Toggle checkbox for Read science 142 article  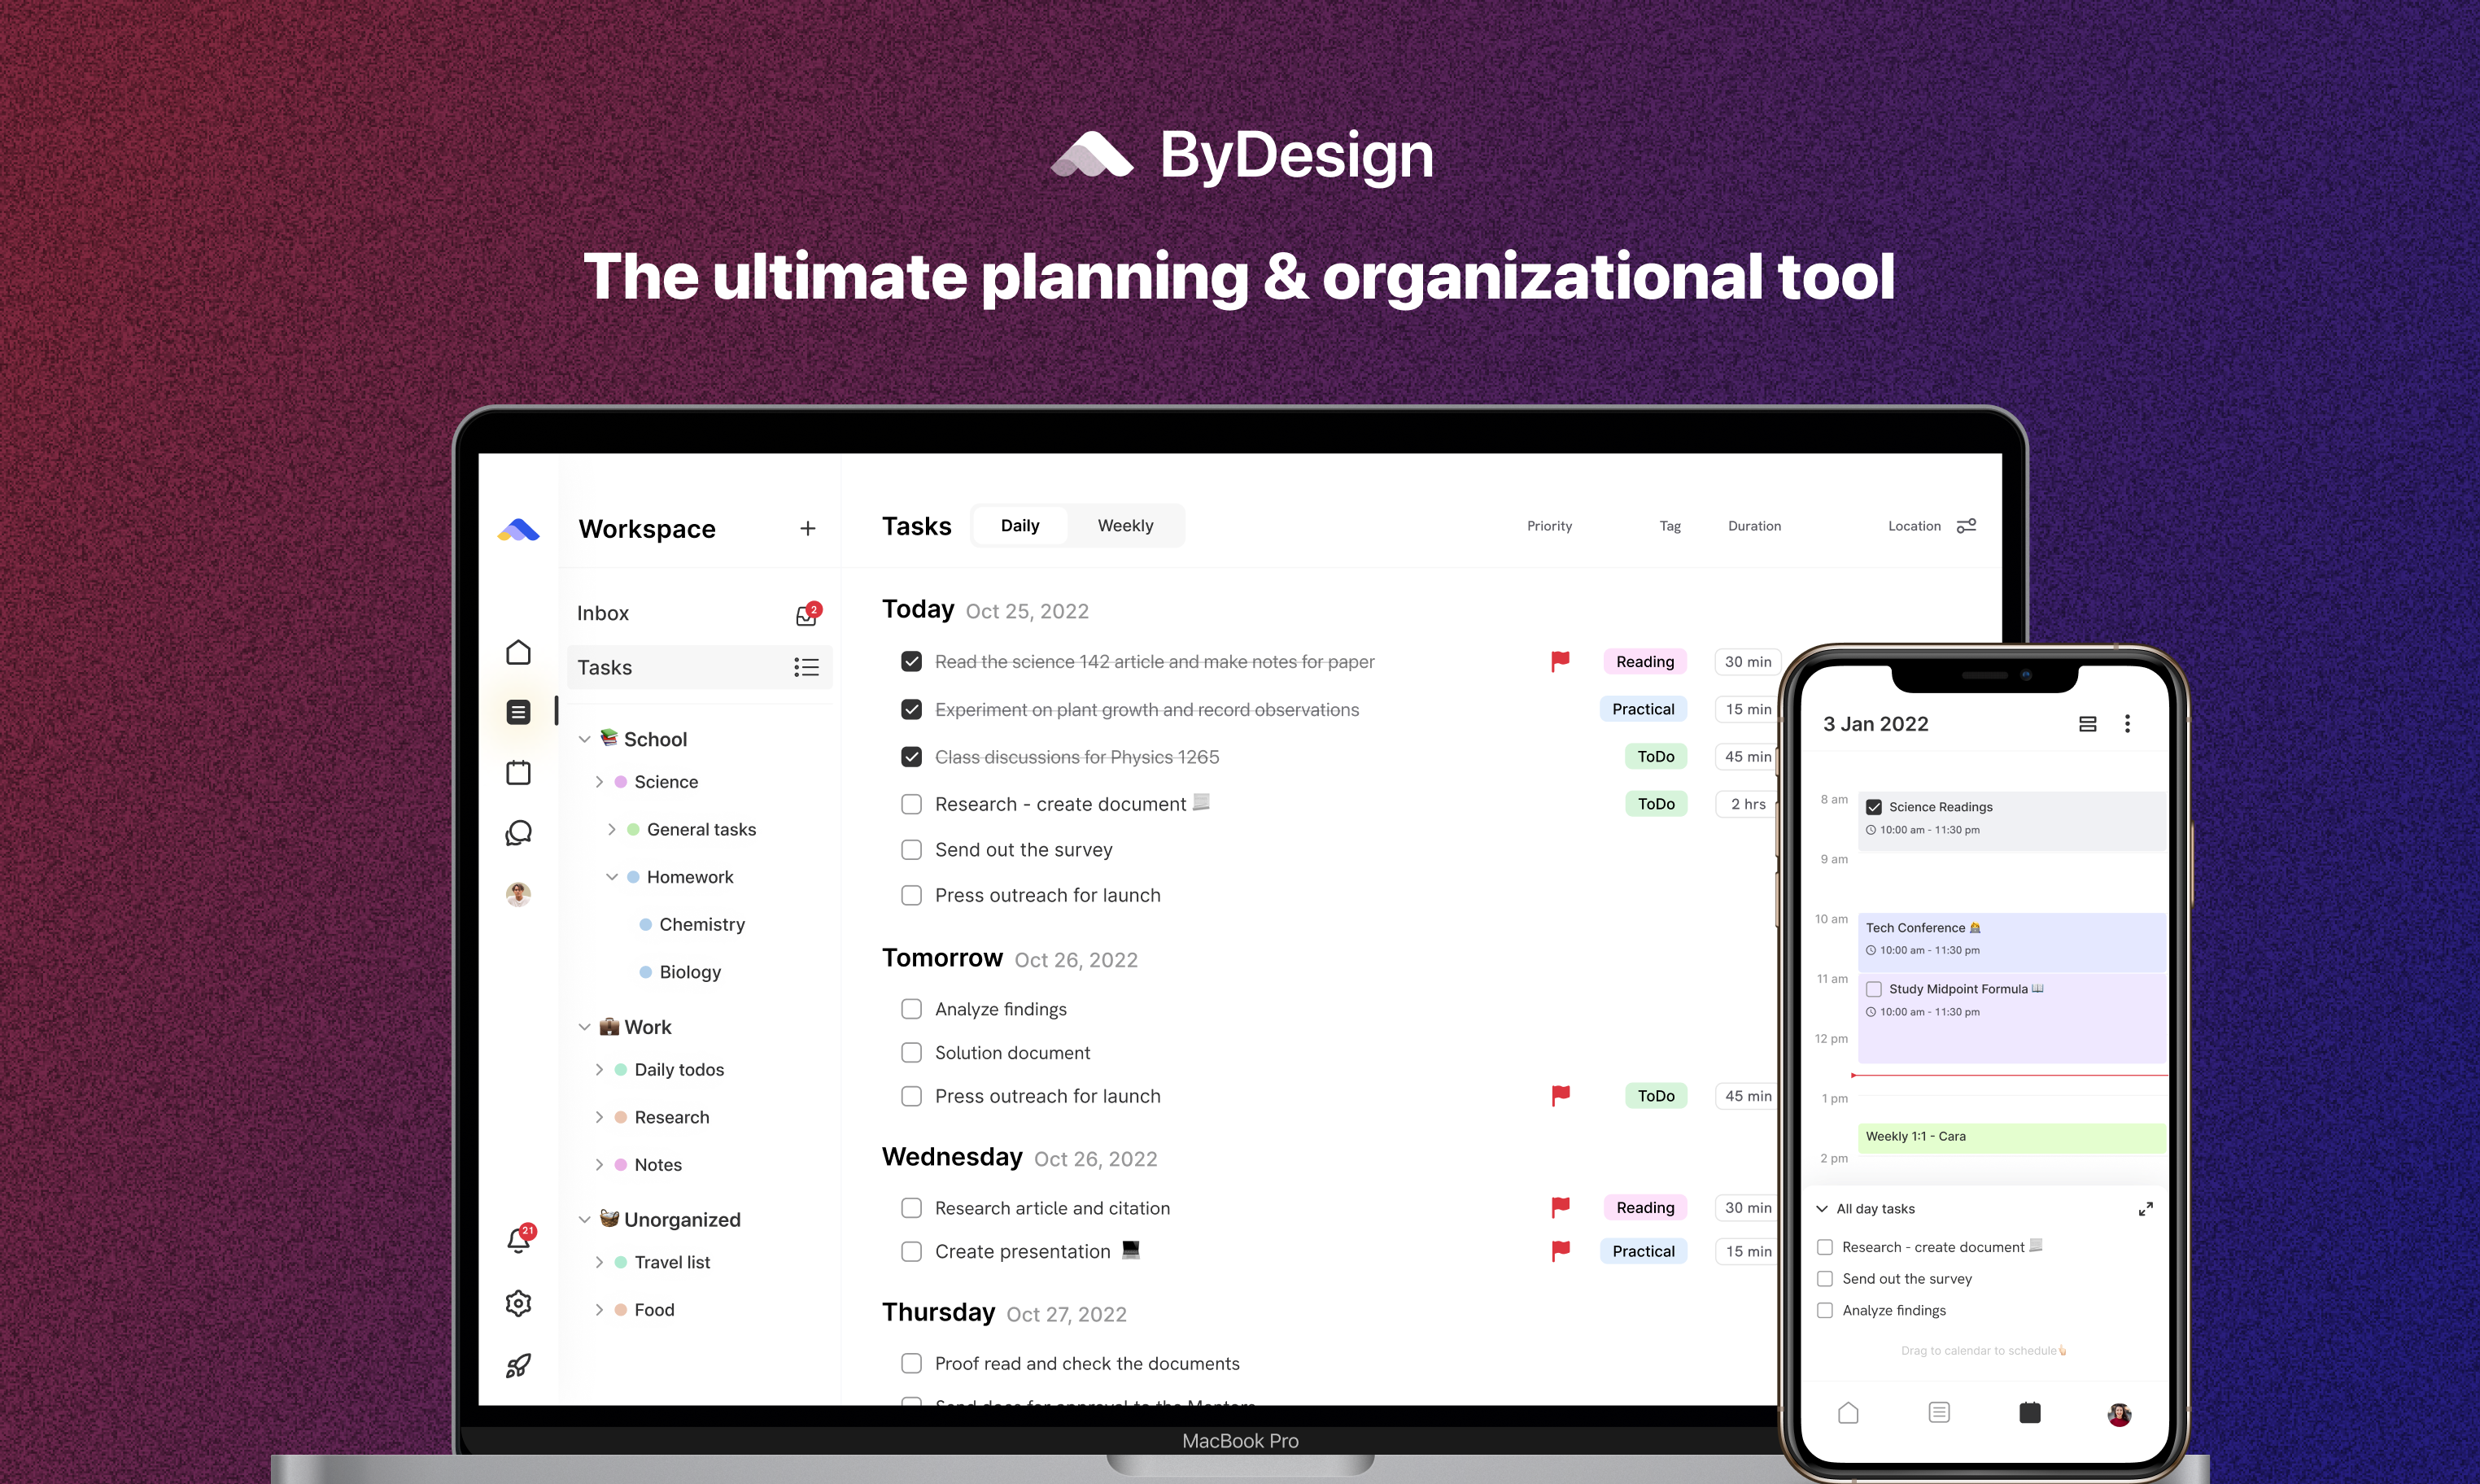pyautogui.click(x=910, y=661)
